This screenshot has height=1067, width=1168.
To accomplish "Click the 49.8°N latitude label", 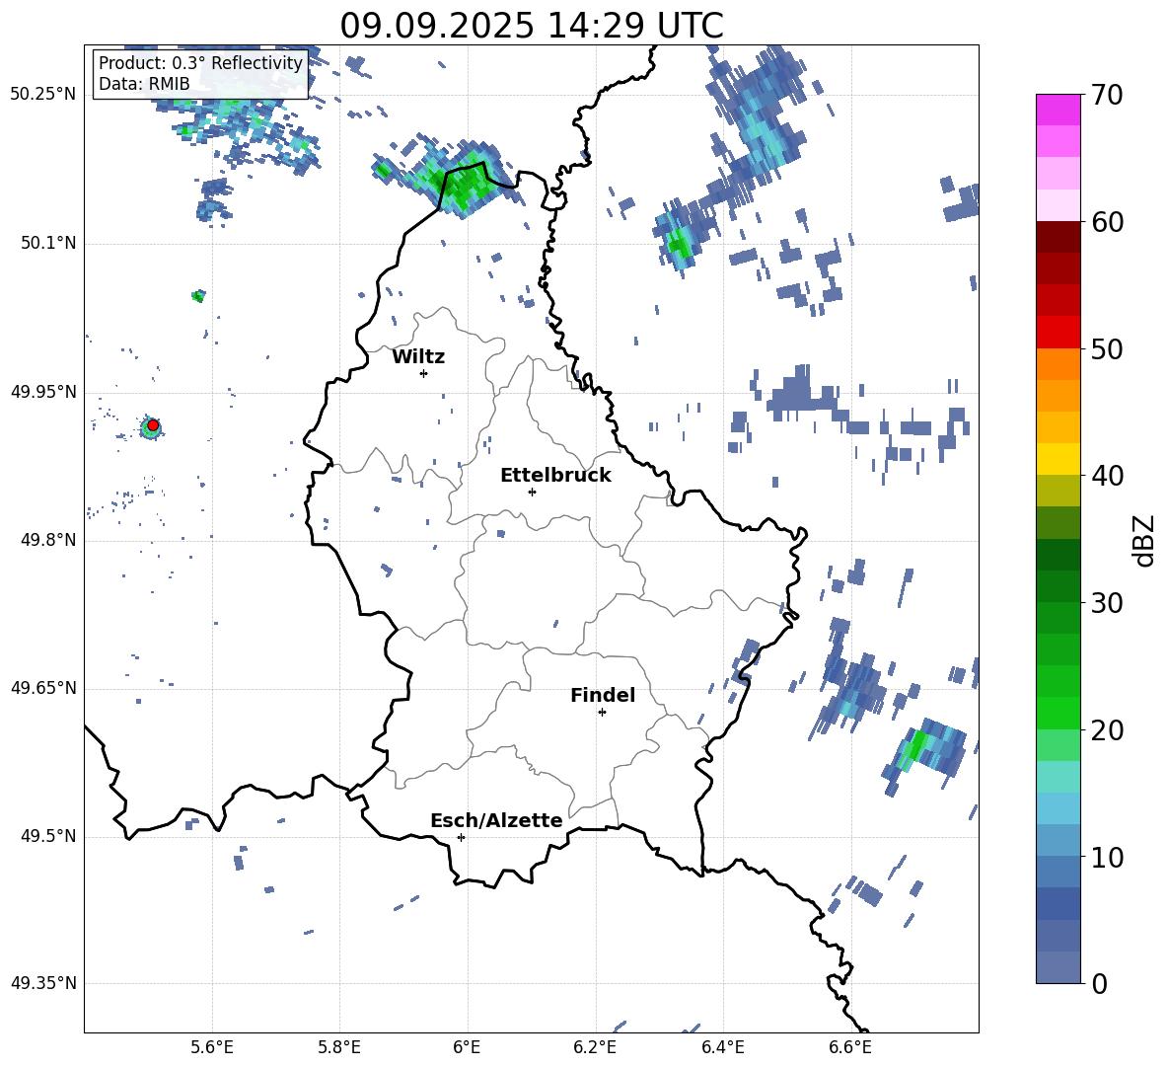I will (47, 540).
